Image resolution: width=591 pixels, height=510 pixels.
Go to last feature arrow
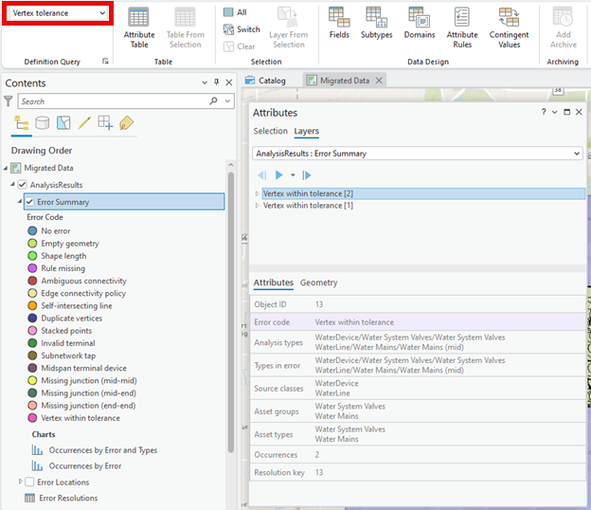click(x=307, y=175)
